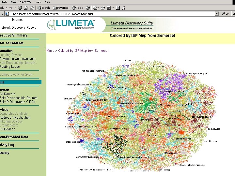Click the grayed Broadcasters entry
This screenshot has height=176, width=235.
click(x=9, y=125)
